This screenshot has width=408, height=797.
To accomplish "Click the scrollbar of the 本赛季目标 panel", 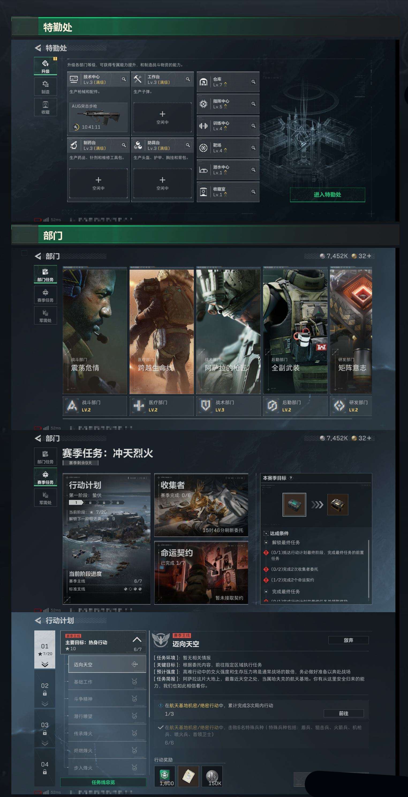I will click(x=369, y=569).
